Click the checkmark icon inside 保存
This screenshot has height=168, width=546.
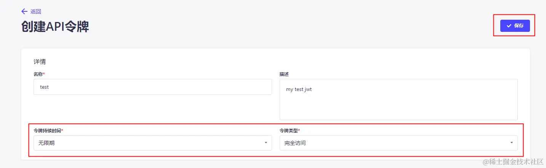click(509, 26)
